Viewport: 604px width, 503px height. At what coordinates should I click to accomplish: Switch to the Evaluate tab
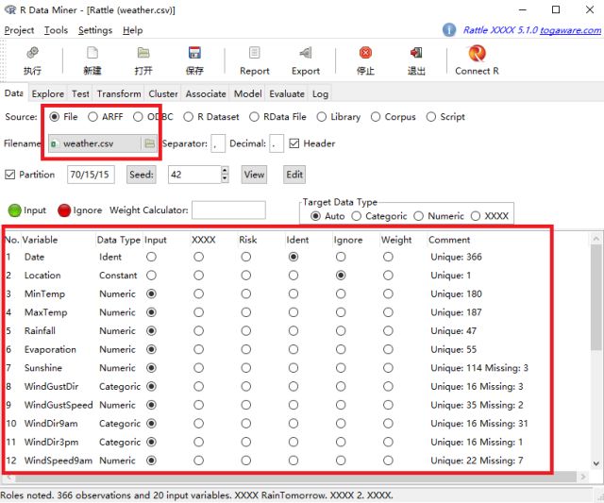pyautogui.click(x=287, y=94)
